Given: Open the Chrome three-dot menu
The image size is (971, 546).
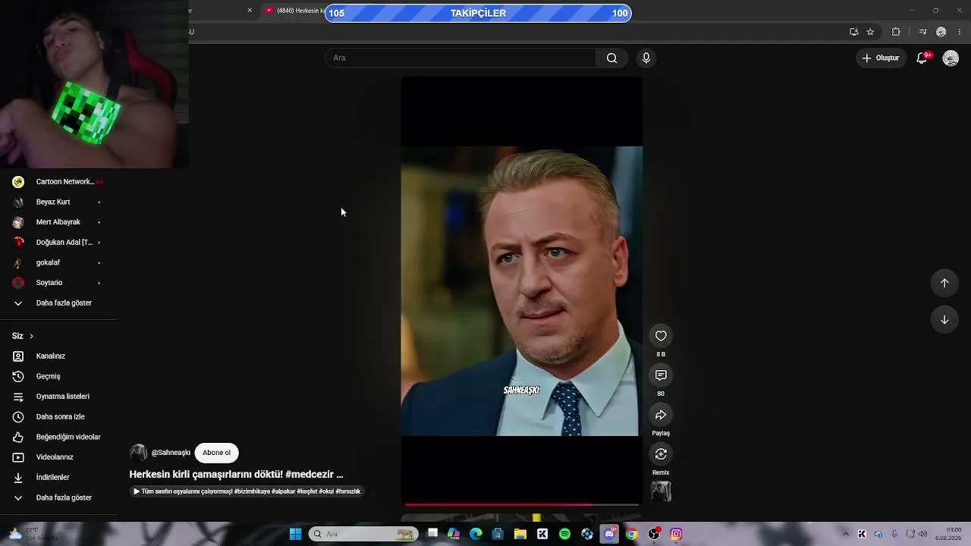Looking at the screenshot, I should (x=960, y=32).
